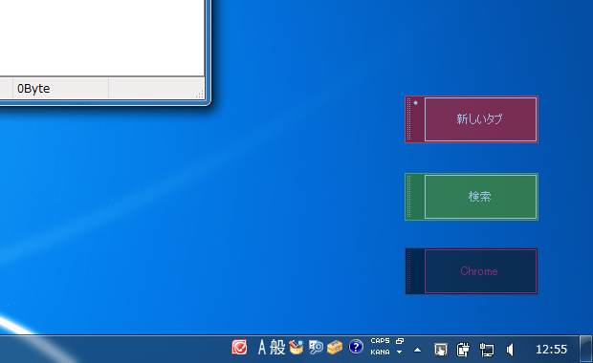This screenshot has height=363, width=593.
Task: Open the volume speaker control
Action: [510, 350]
